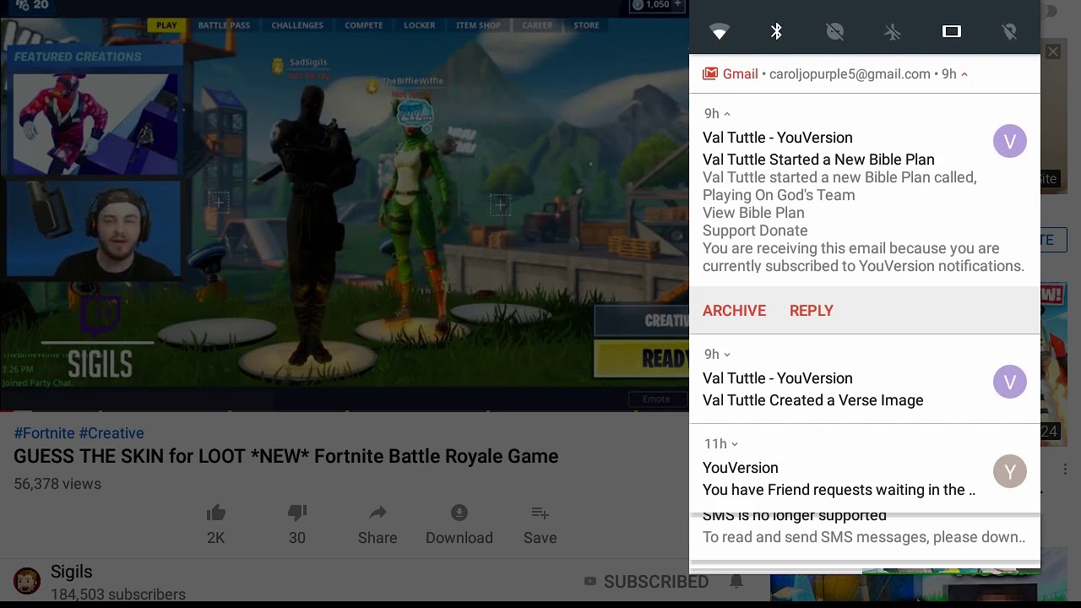Image resolution: width=1081 pixels, height=608 pixels.
Task: Tap the V avatar on Verse Image notification
Action: pyautogui.click(x=1010, y=382)
